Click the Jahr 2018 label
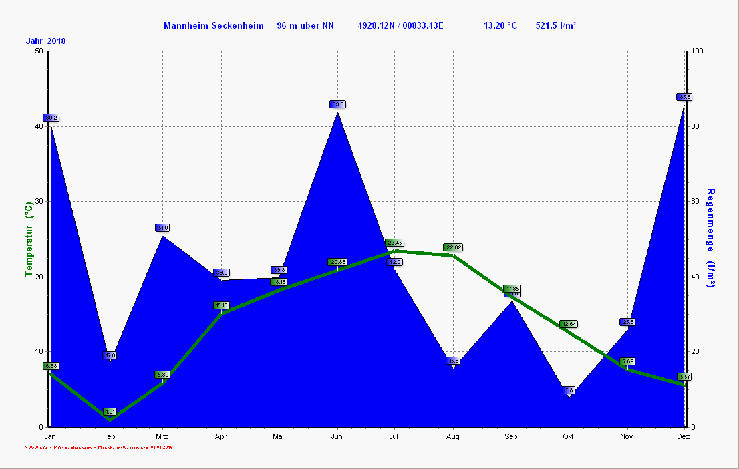 45,41
